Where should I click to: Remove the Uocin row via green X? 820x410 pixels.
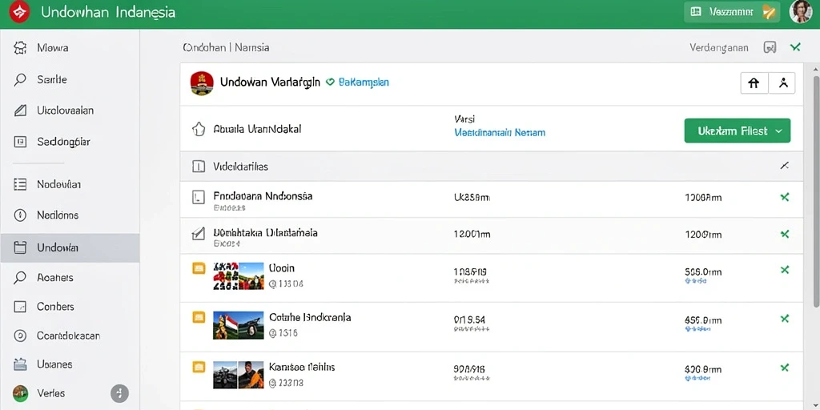coord(785,270)
